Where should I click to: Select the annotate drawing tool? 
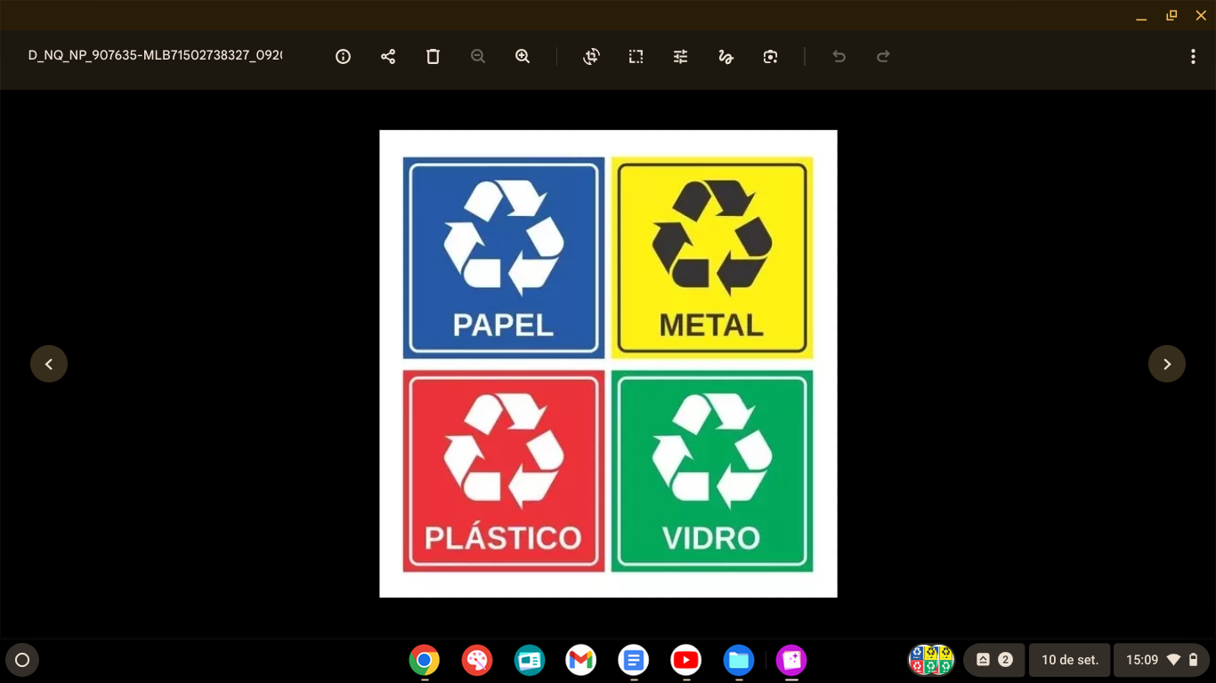click(x=726, y=57)
